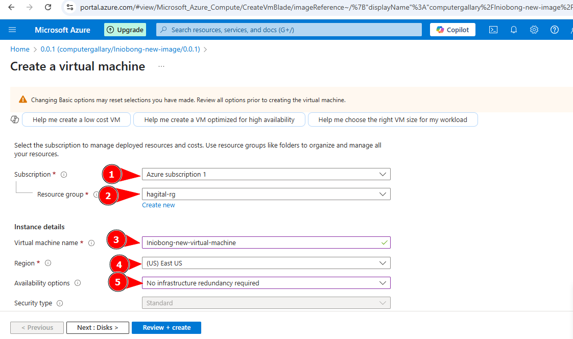The height and width of the screenshot is (339, 573).
Task: Go back with the browser back arrow
Action: point(11,7)
